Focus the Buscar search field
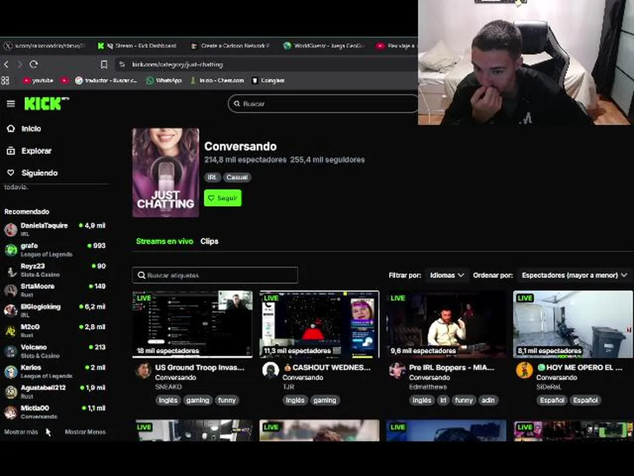This screenshot has width=634, height=476. click(323, 104)
